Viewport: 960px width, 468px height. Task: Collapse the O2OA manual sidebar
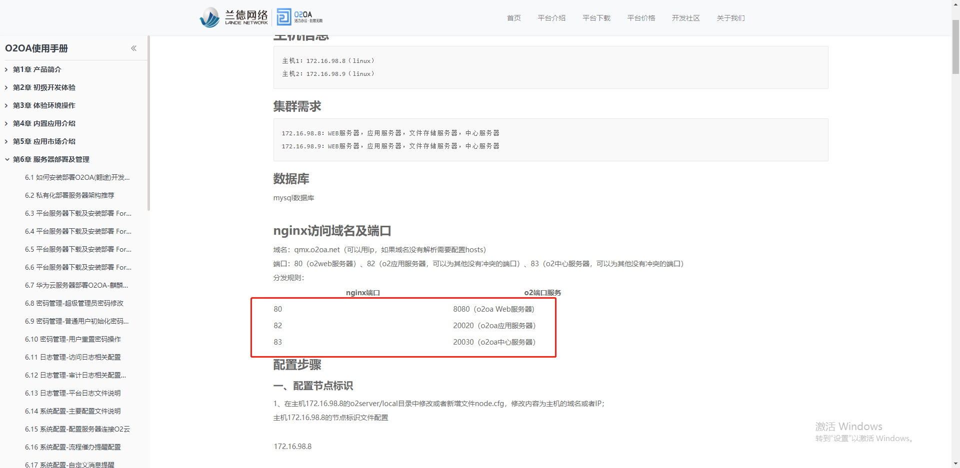(x=133, y=48)
